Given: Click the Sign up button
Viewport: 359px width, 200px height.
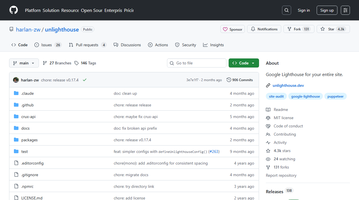Looking at the screenshot, I should (x=327, y=10).
